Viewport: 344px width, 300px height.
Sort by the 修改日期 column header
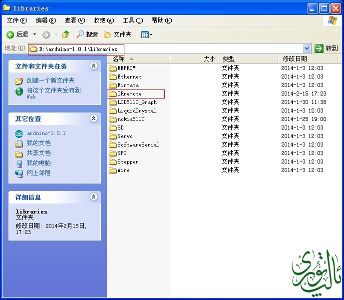[x=308, y=59]
